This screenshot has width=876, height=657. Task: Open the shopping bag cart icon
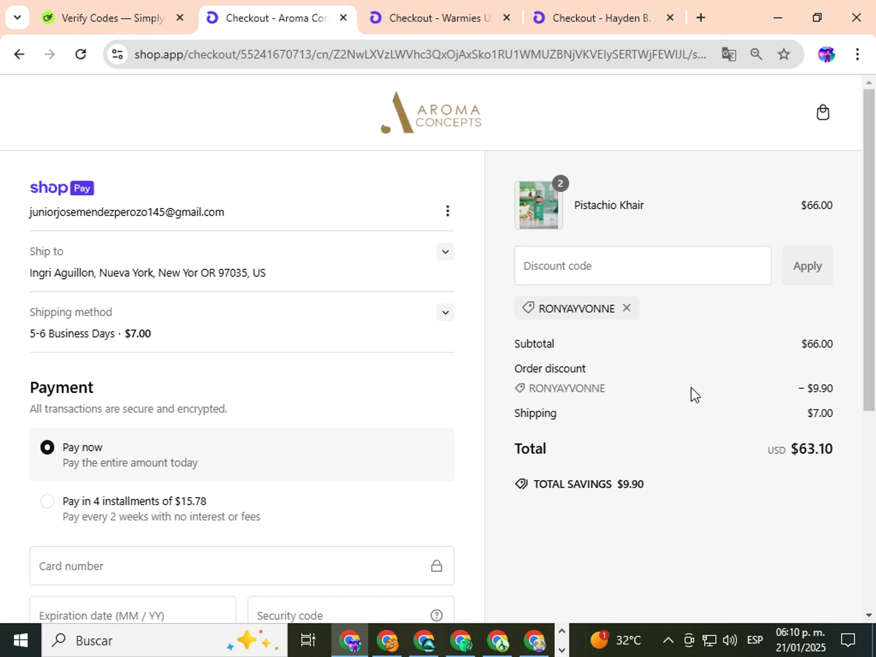coord(823,112)
